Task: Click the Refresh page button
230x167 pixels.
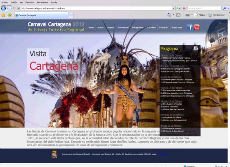Action: [179, 8]
